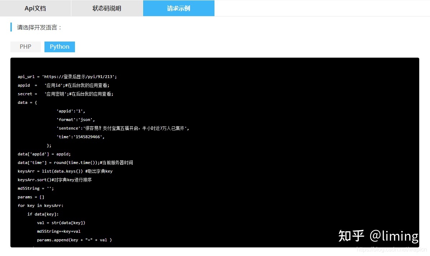Viewport: 430px width, 256px height.
Task: Click the params = [] line
Action: pos(31,197)
